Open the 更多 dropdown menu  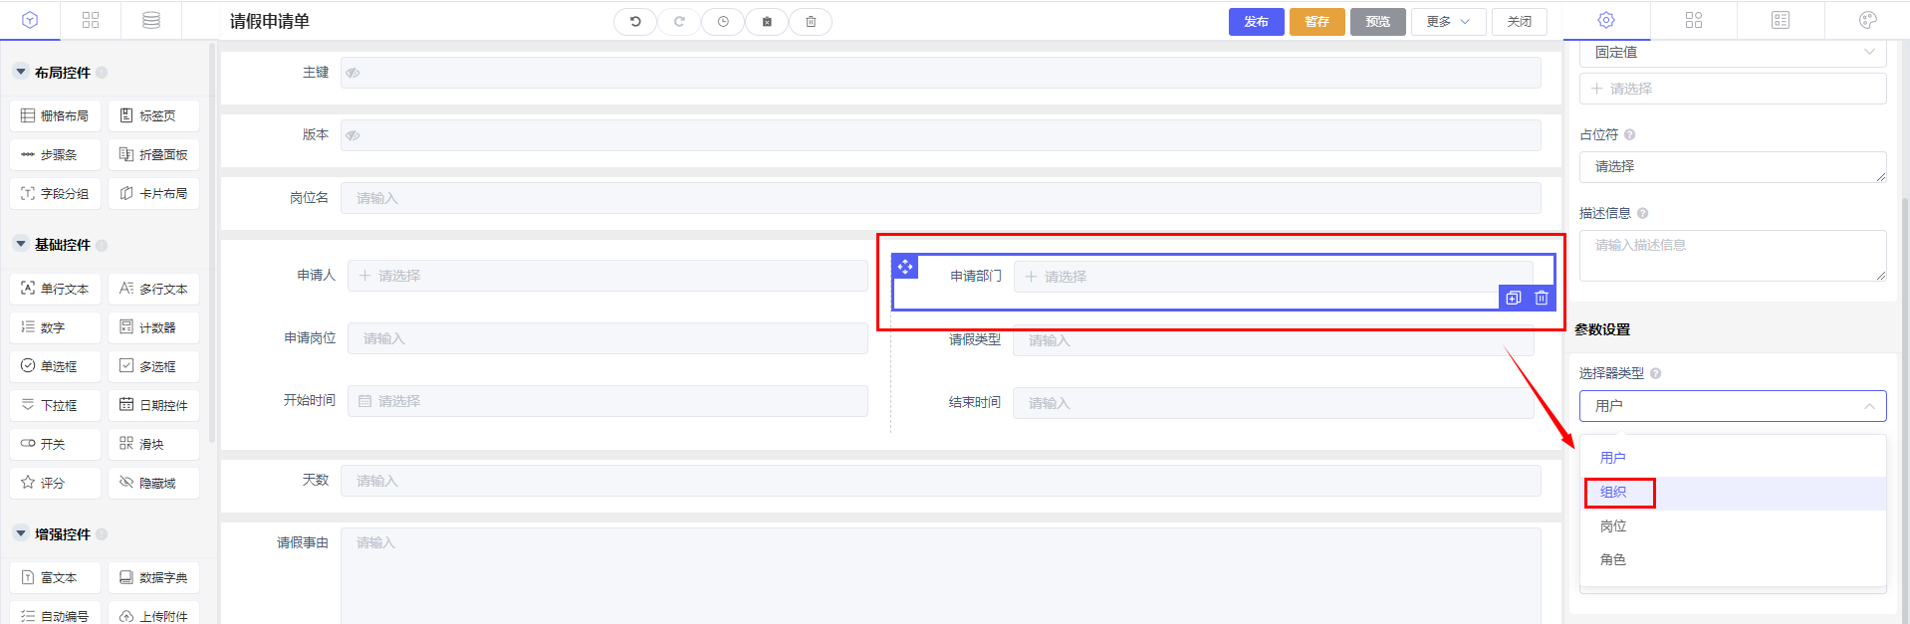click(x=1448, y=22)
